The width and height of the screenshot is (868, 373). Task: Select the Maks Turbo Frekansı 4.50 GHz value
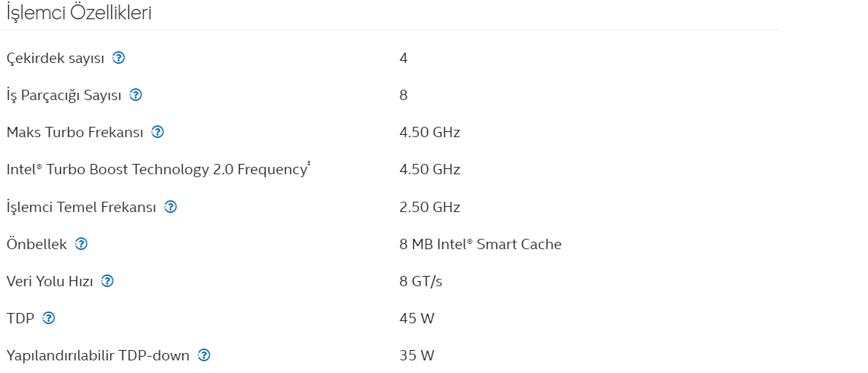click(430, 132)
